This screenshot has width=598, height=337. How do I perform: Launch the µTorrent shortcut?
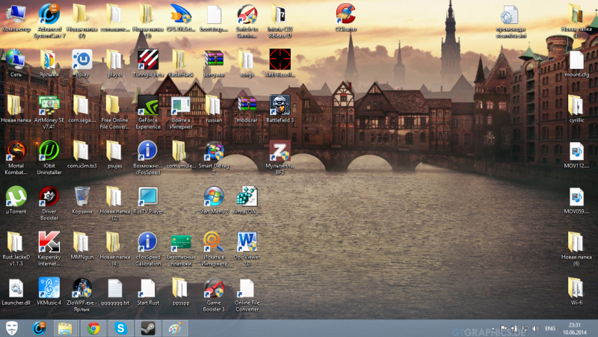pos(16,197)
